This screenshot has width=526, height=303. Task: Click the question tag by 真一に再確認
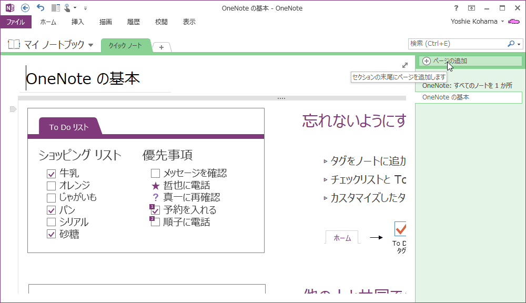(x=155, y=198)
